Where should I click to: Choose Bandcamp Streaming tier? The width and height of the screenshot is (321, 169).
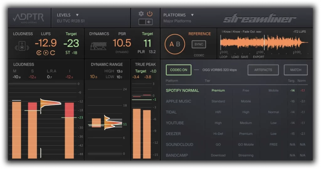(246, 155)
